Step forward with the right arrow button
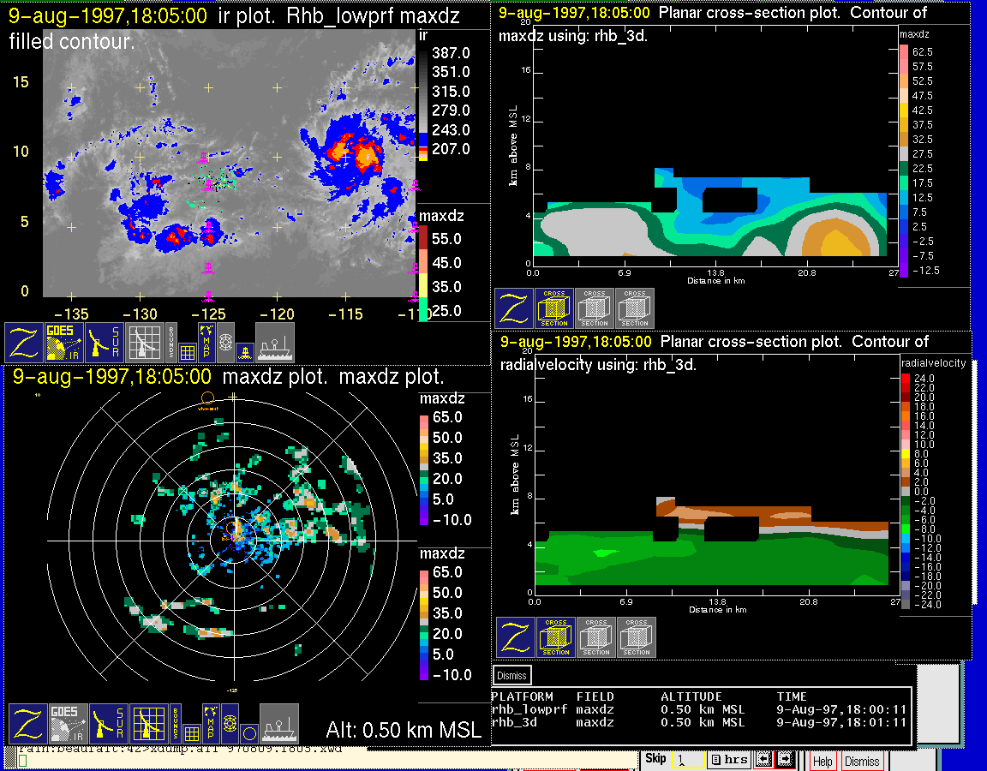Viewport: 987px width, 771px height. 786,760
